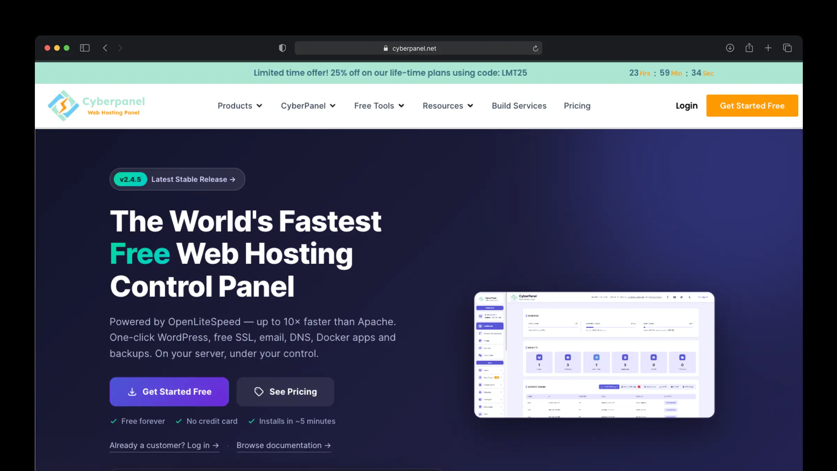Click the lock icon in address bar
The width and height of the screenshot is (837, 471).
[385, 48]
